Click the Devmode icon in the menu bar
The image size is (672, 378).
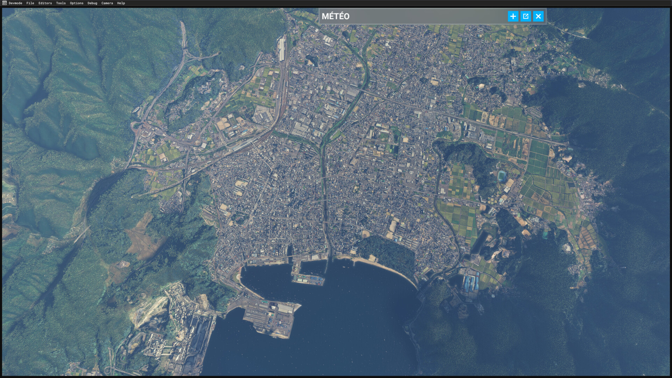tap(4, 3)
